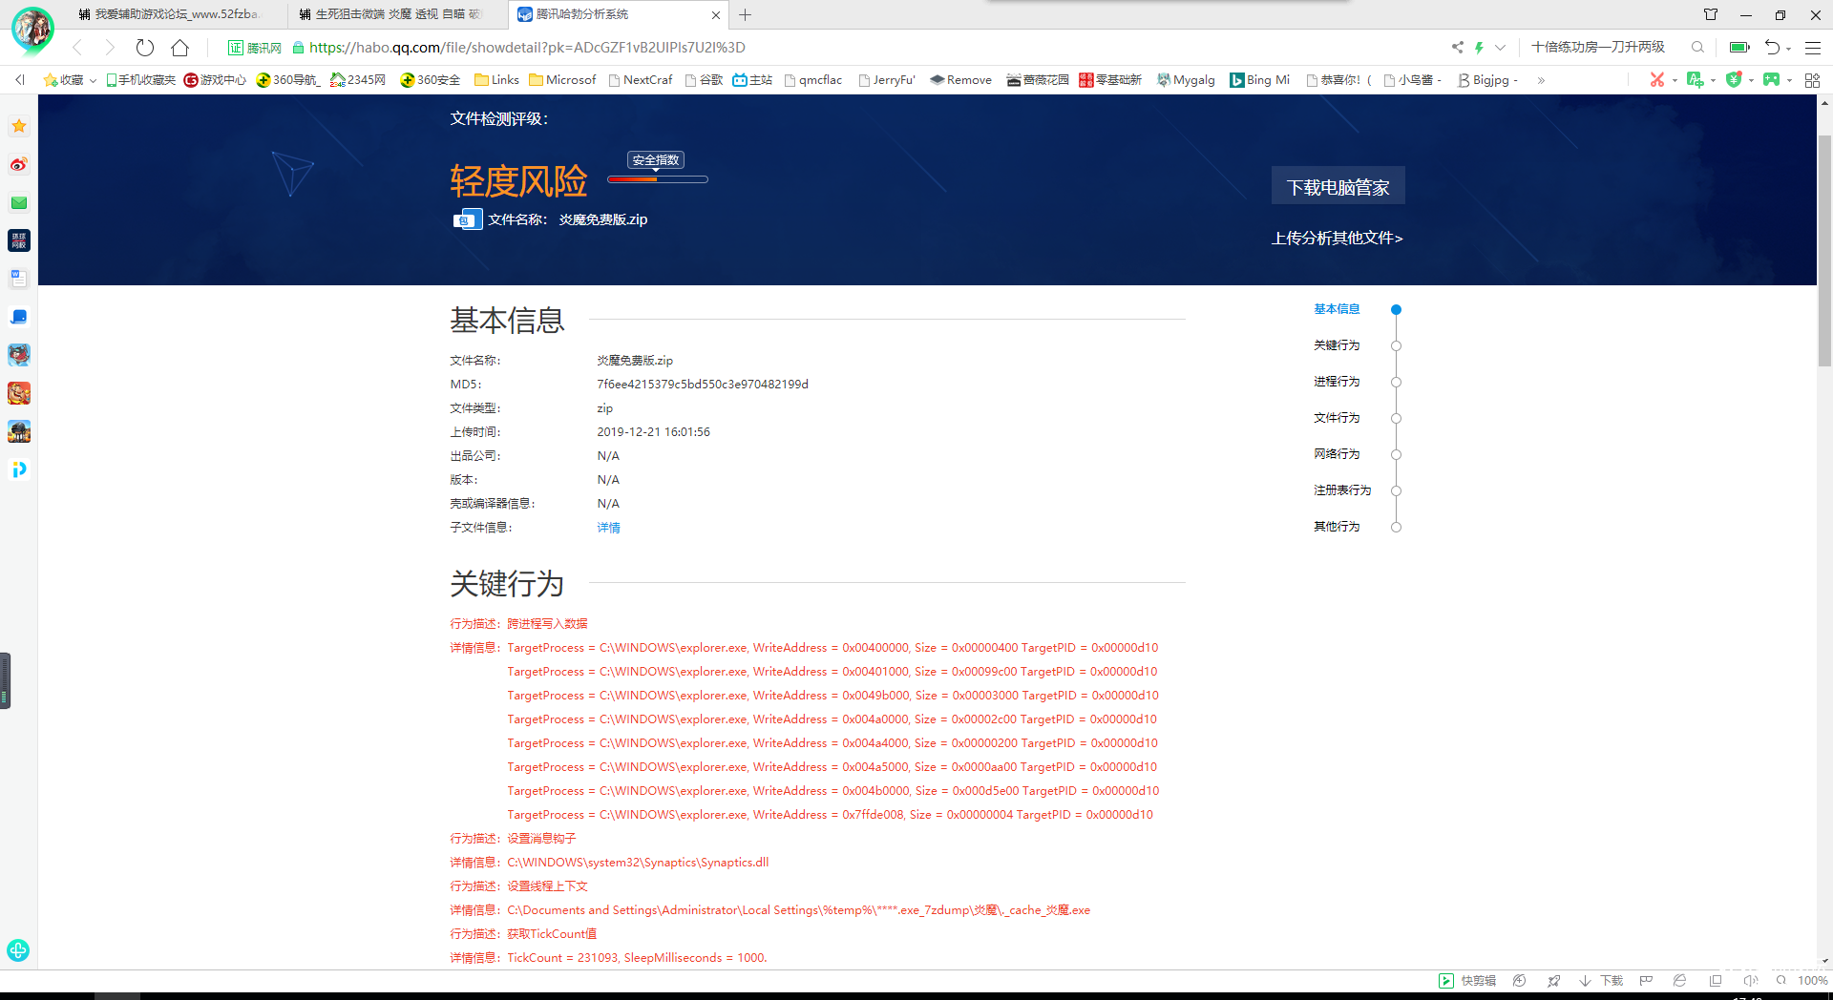This screenshot has height=1000, width=1833.
Task: Open the 2345网 bookmark
Action: click(358, 80)
